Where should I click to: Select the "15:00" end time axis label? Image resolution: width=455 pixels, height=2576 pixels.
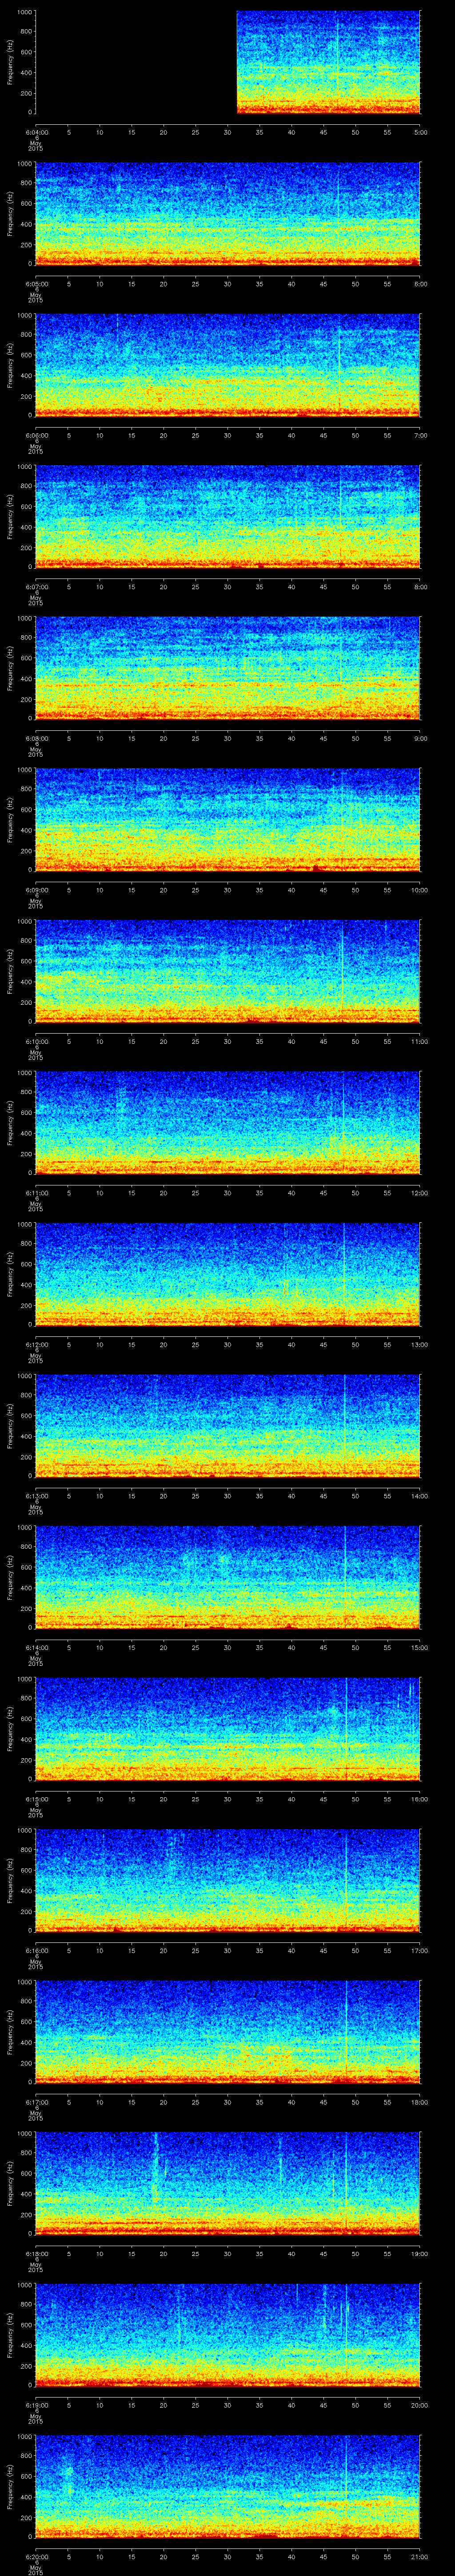419,1647
